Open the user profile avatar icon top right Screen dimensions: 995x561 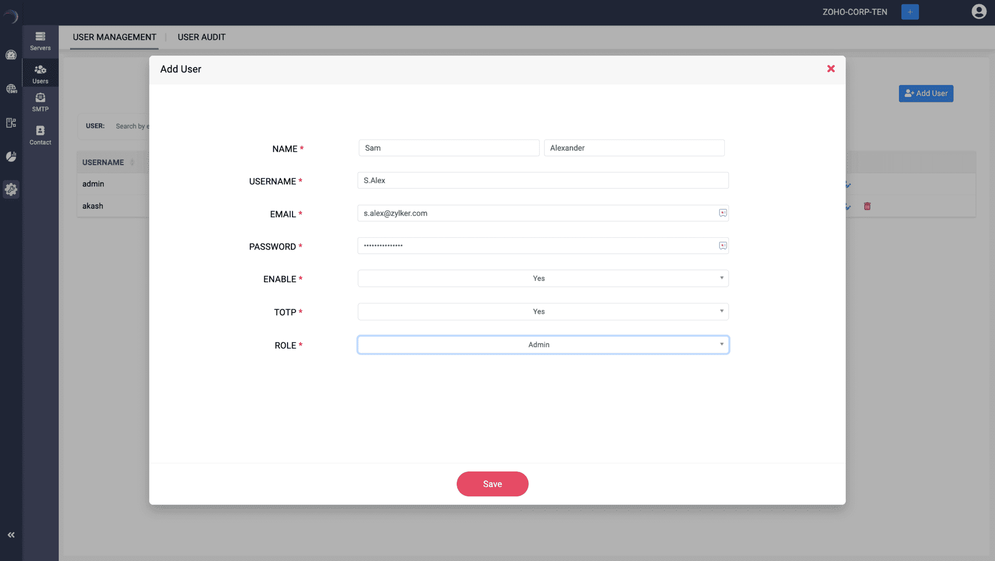pos(979,12)
